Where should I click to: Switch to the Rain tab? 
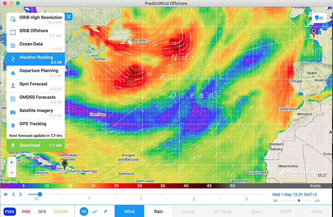[x=158, y=211]
